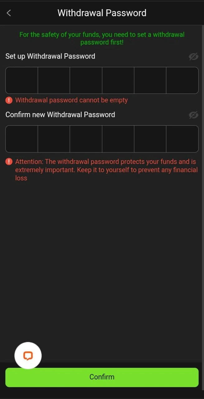Select third digit box of Set up password
Image resolution: width=204 pixels, height=399 pixels.
click(86, 80)
